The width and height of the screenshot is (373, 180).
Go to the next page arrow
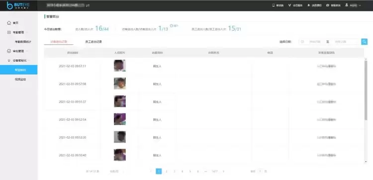(x=223, y=171)
